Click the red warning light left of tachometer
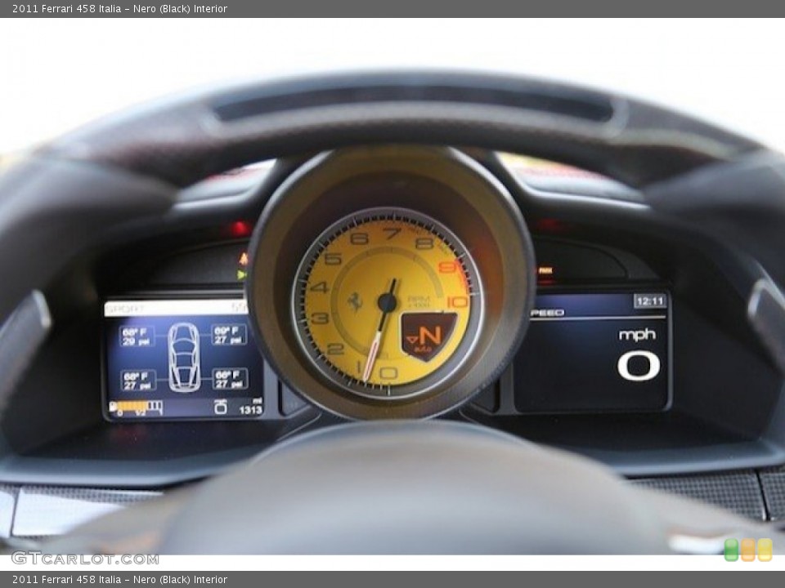 click(x=240, y=229)
